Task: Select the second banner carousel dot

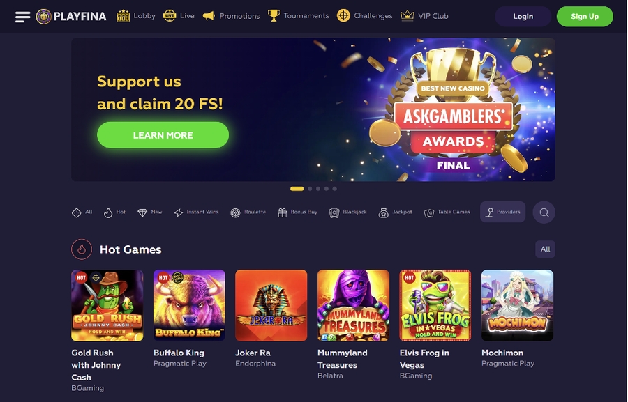Action: pos(310,189)
